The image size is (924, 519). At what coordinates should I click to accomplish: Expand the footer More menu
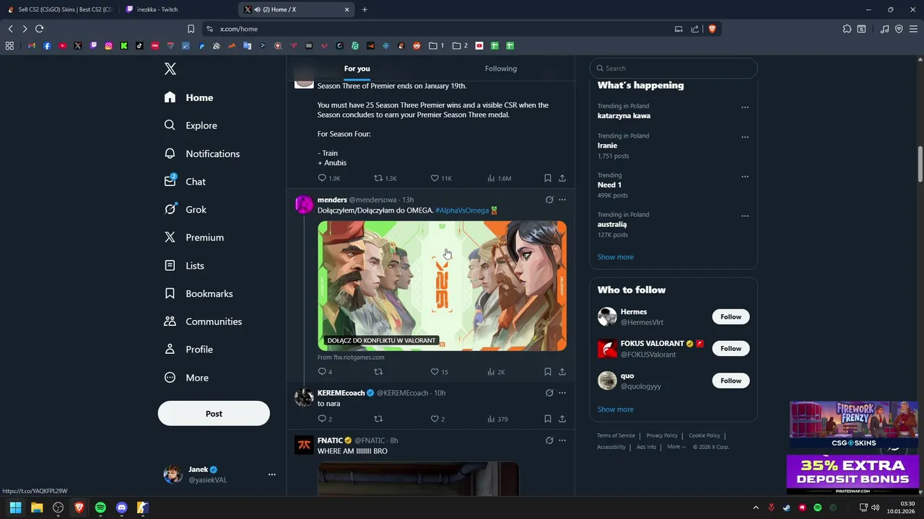[676, 447]
